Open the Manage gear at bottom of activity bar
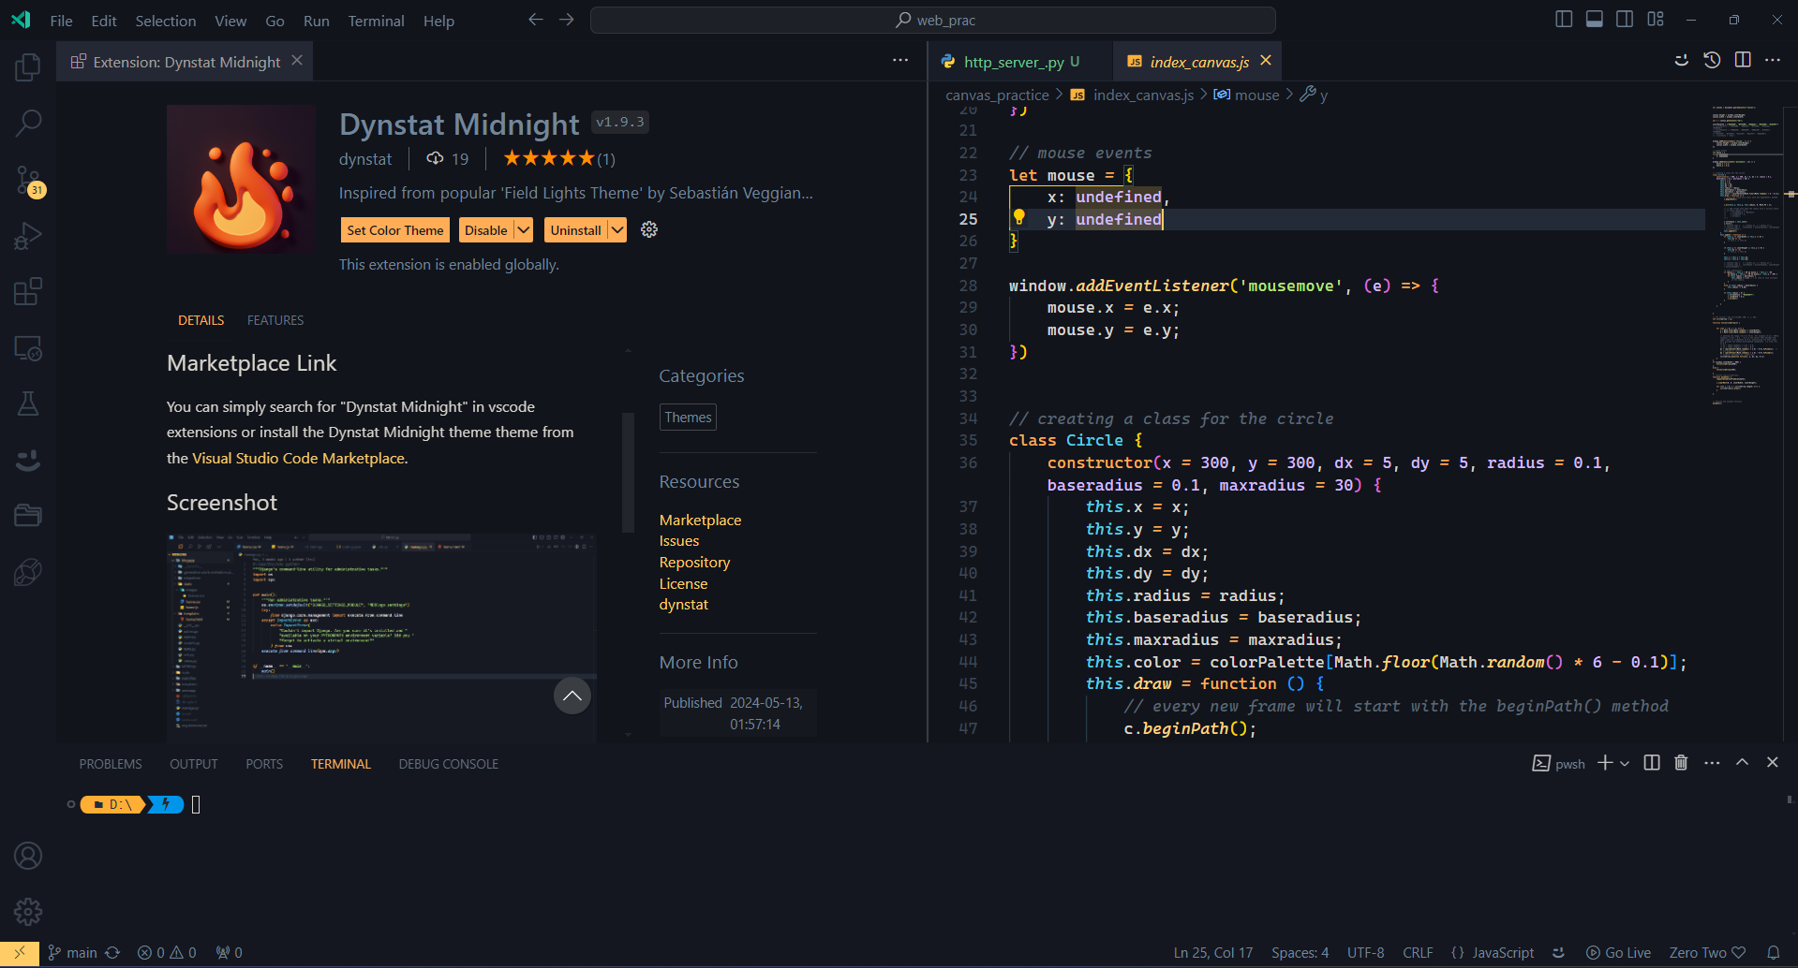 pyautogui.click(x=28, y=912)
